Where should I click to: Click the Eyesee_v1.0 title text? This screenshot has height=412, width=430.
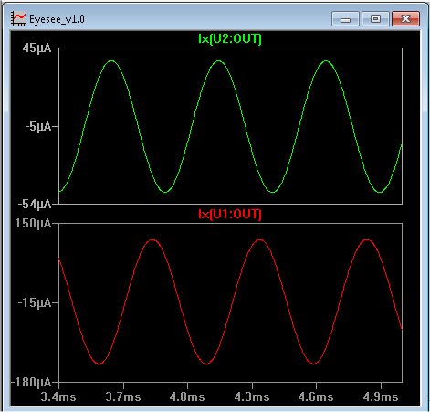point(57,19)
